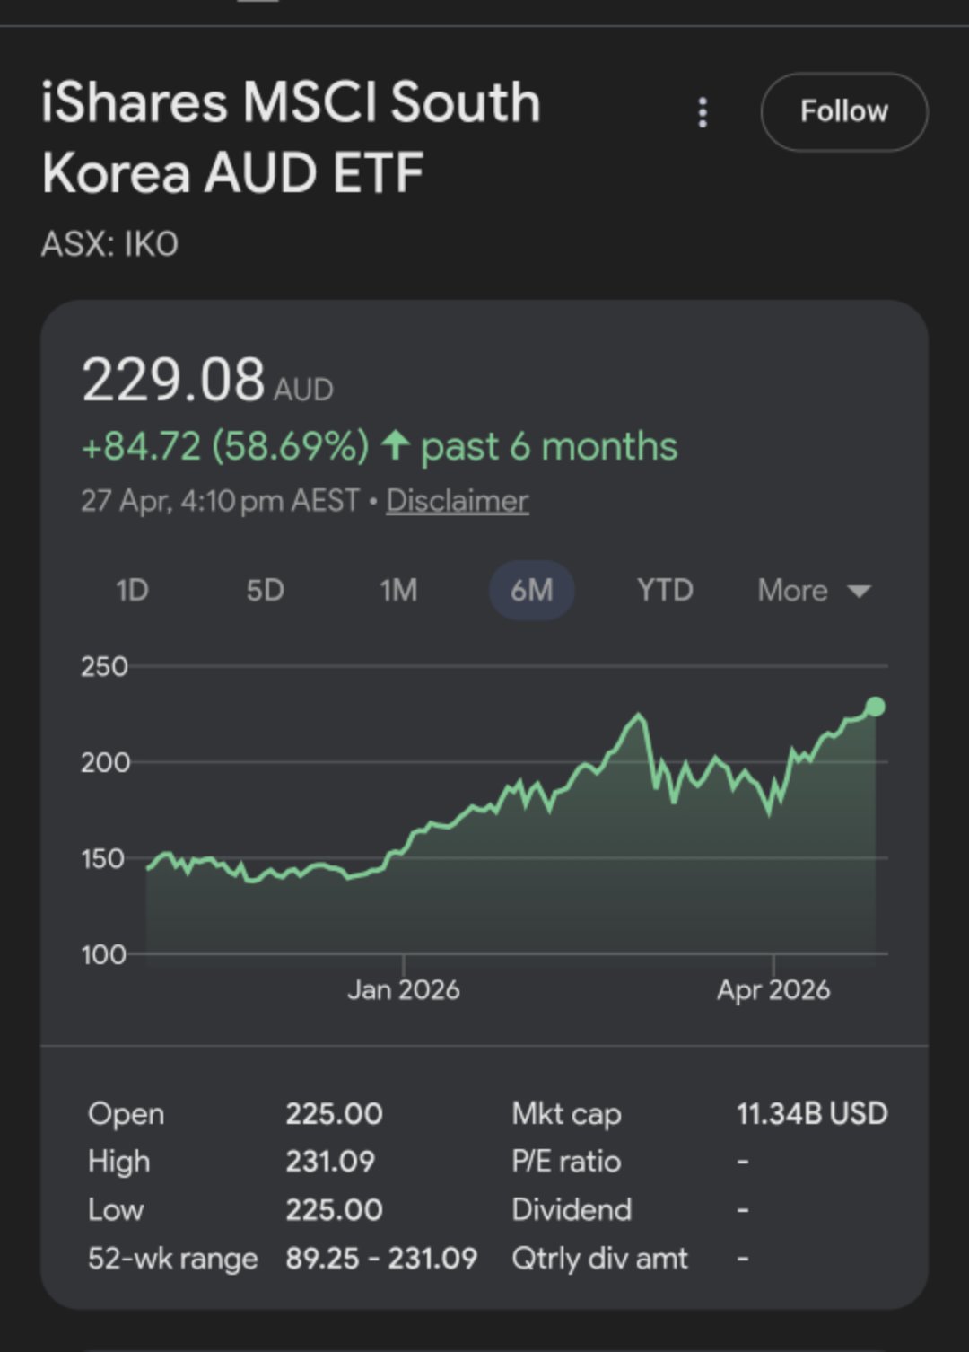Switch chart to 1D range
Screen dimensions: 969x1352
[132, 591]
